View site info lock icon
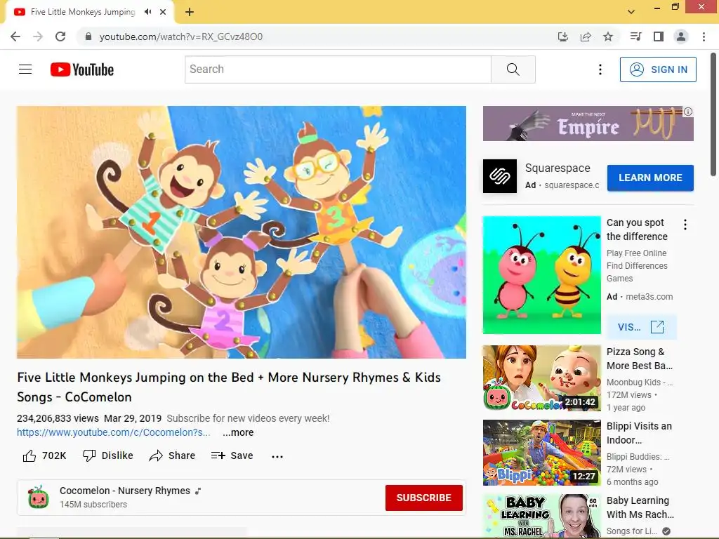 coord(88,36)
